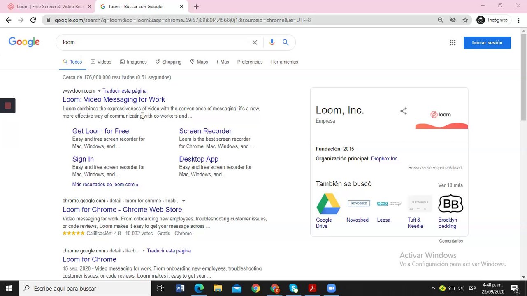Open Preferencias settings
Viewport: 527px width, 296px height.
[x=250, y=62]
